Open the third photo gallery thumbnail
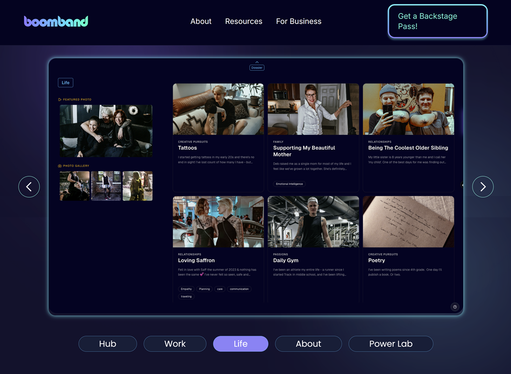This screenshot has height=374, width=511. tap(138, 186)
